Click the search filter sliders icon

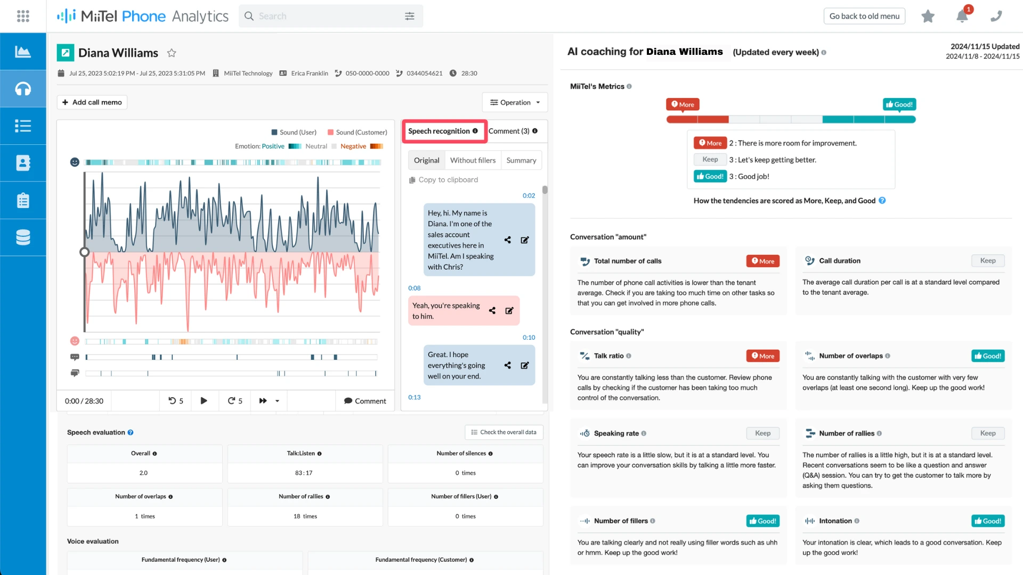click(x=409, y=16)
